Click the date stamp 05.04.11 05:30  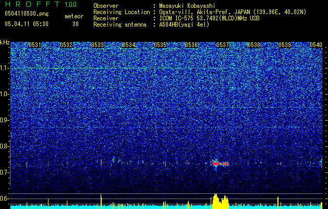coord(27,24)
